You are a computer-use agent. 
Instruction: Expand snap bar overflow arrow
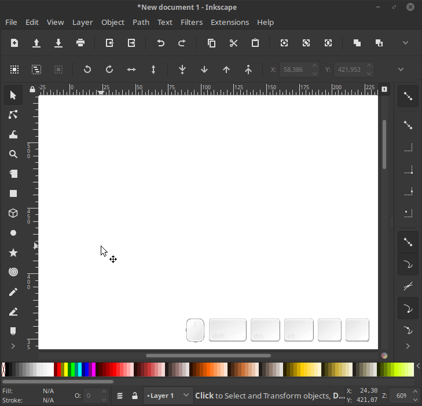click(x=408, y=346)
